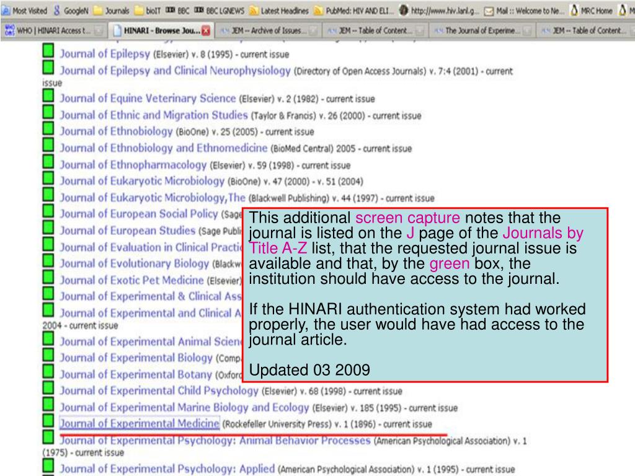This screenshot has width=635, height=476.
Task: Open Journal of Eukaryotic Microbiology BioOne link
Action: coord(142,181)
